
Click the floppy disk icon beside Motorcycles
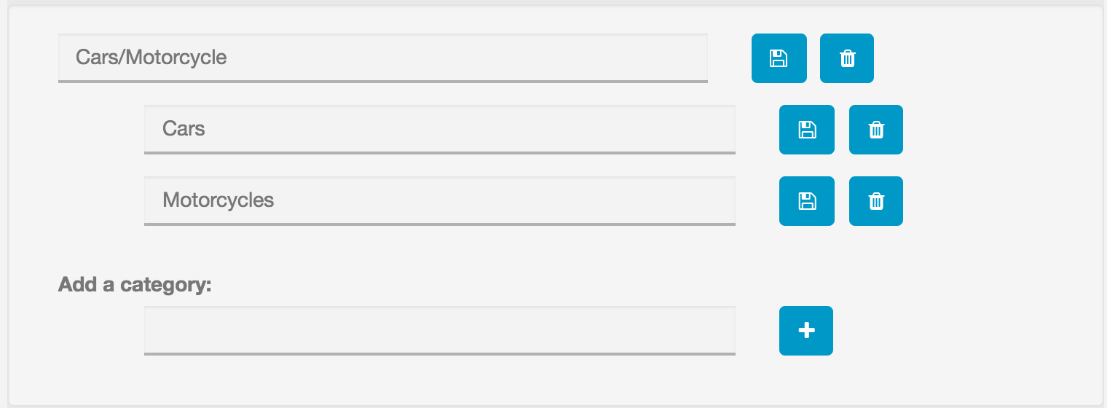tap(806, 201)
